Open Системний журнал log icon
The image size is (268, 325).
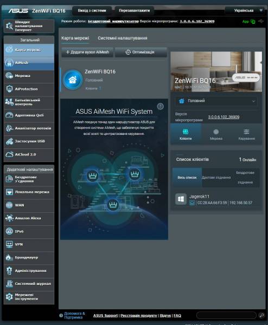click(9, 283)
